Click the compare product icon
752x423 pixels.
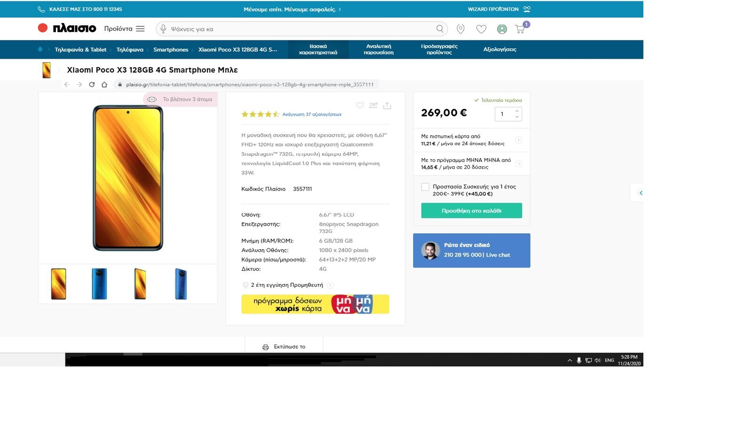coord(373,105)
